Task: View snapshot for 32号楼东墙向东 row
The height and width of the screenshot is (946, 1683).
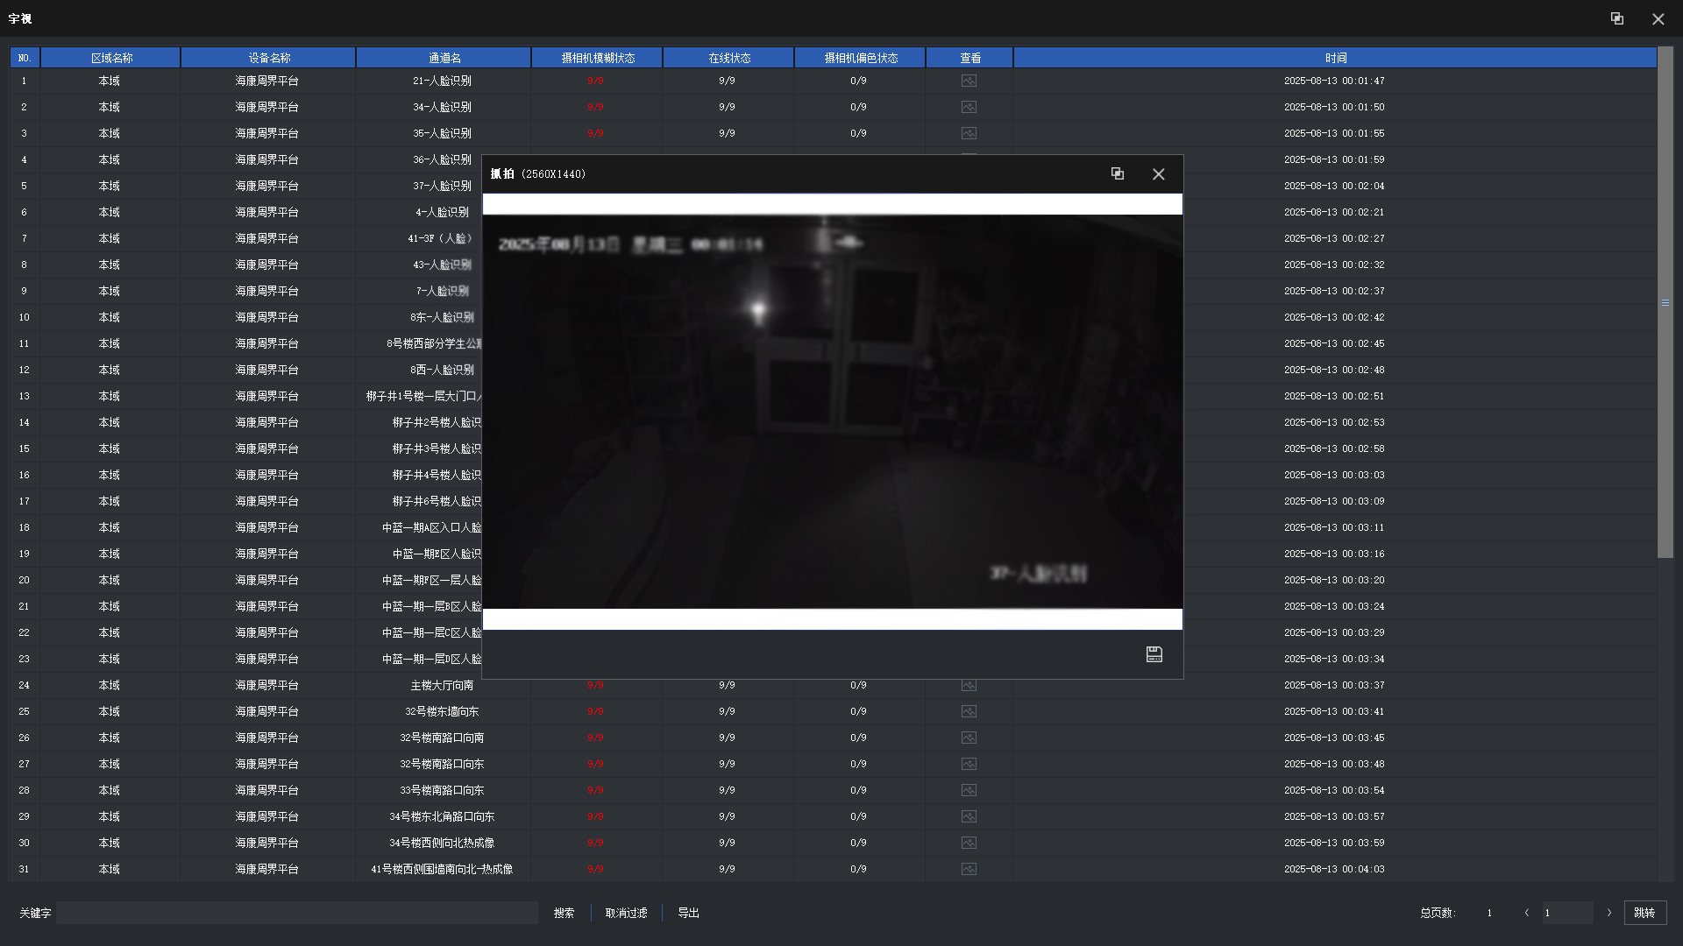Action: (x=969, y=711)
